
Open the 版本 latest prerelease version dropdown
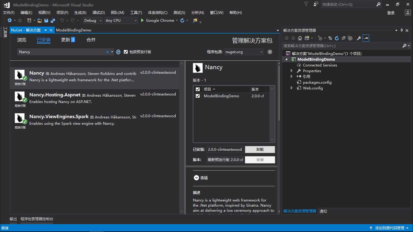[x=225, y=160]
